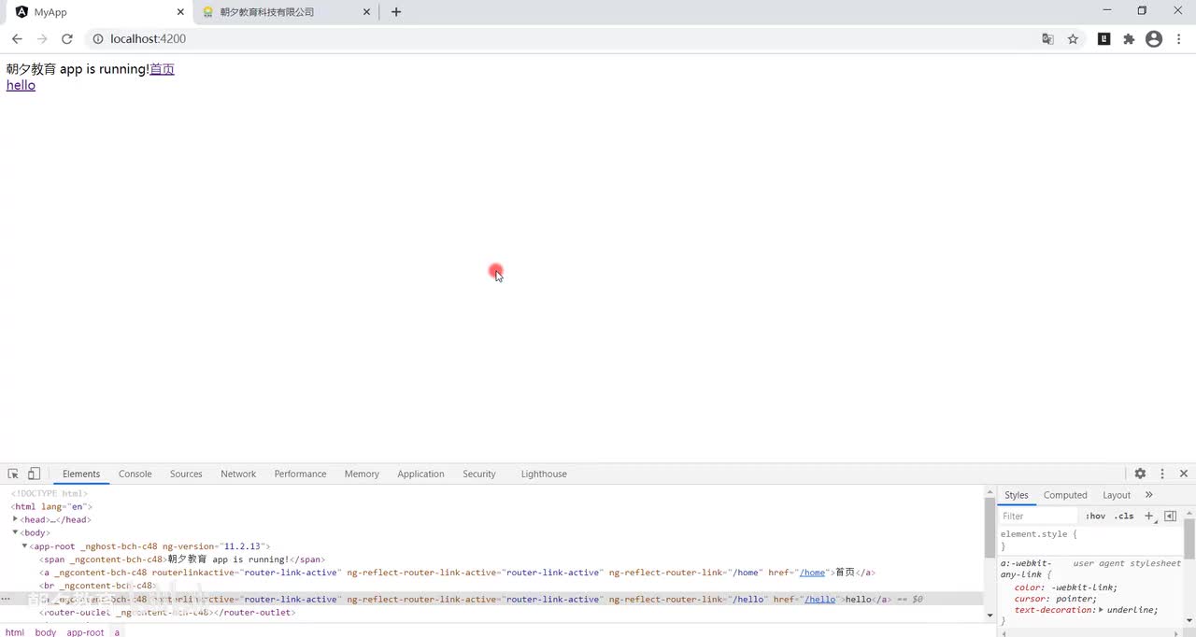This screenshot has height=637, width=1196.
Task: Open the DevTools Network panel
Action: point(238,474)
